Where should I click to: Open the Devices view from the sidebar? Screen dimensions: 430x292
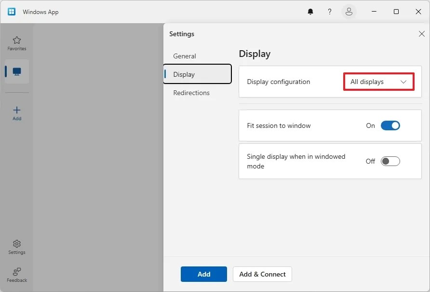point(16,71)
